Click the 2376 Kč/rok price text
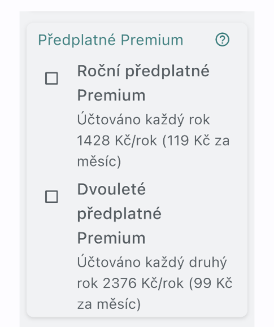The image size is (274, 327). 143,284
